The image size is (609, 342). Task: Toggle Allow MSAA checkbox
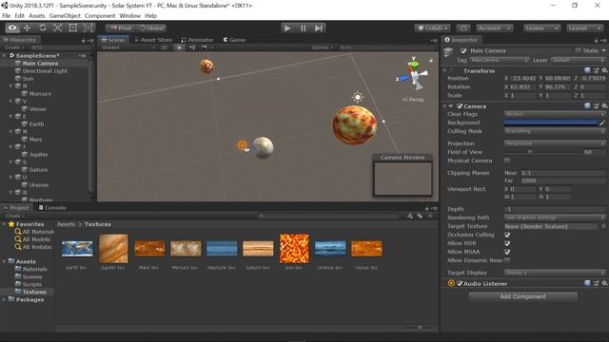click(x=507, y=252)
